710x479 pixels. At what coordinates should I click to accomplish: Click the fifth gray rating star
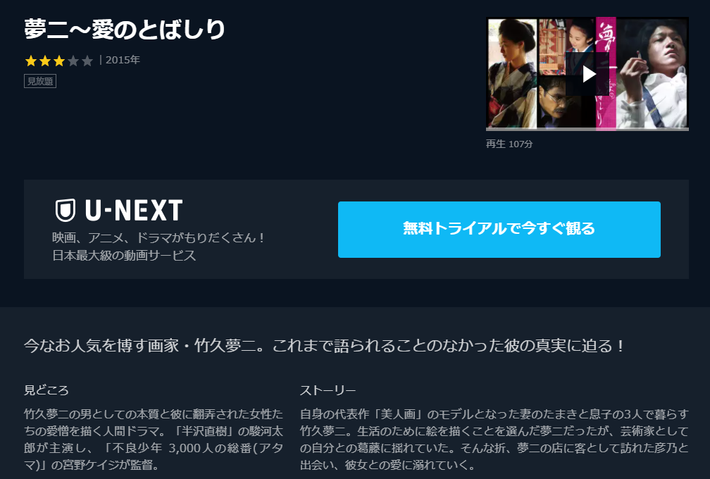point(87,61)
